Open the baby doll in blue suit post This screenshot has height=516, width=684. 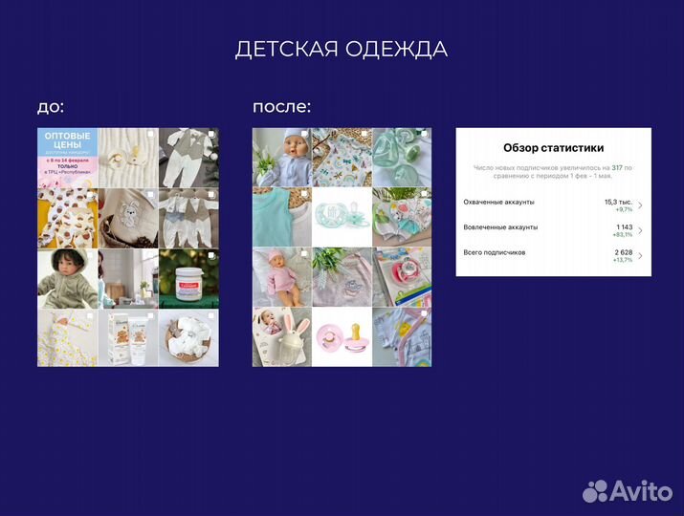(282, 158)
